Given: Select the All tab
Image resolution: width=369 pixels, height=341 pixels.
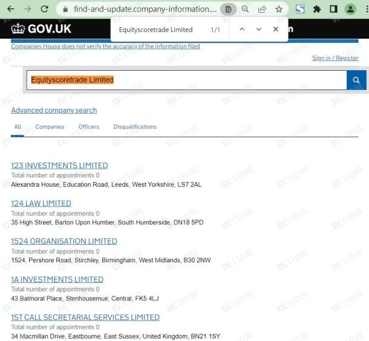Looking at the screenshot, I should click(x=18, y=127).
